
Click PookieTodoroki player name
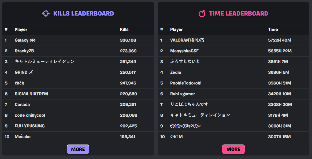[x=186, y=83]
